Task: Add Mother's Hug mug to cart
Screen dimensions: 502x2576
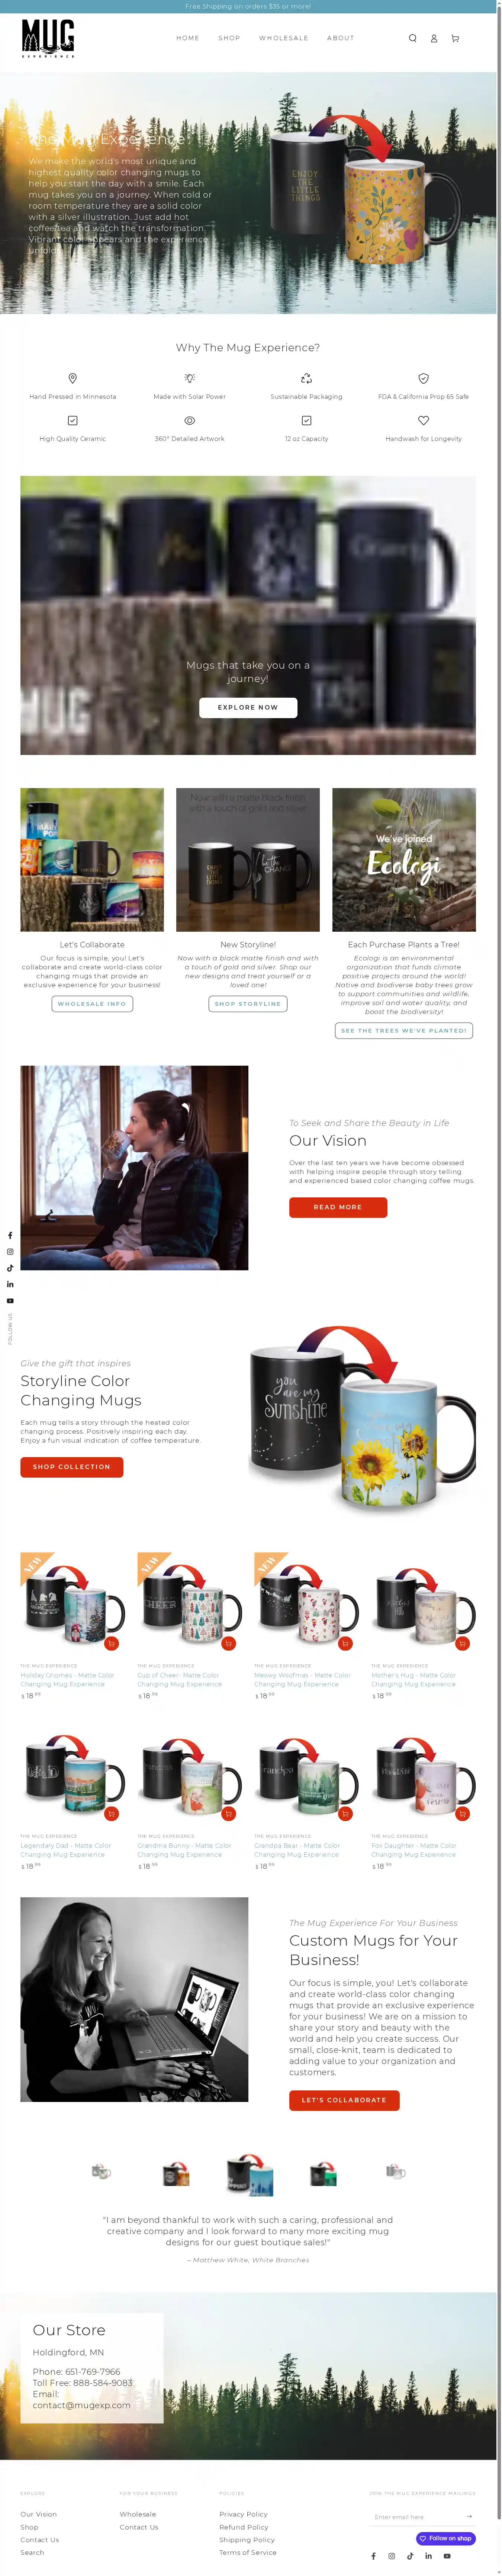Action: pyautogui.click(x=462, y=1643)
